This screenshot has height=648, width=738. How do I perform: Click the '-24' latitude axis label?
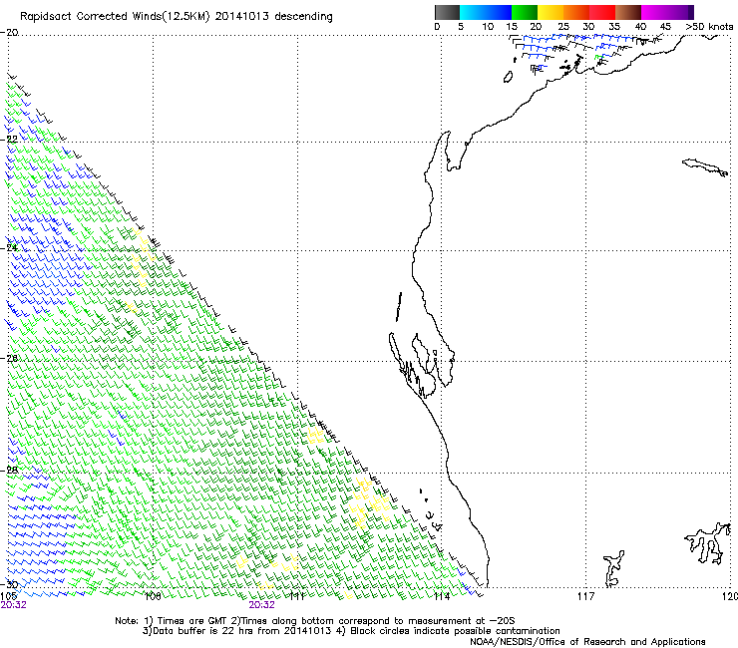[9, 248]
